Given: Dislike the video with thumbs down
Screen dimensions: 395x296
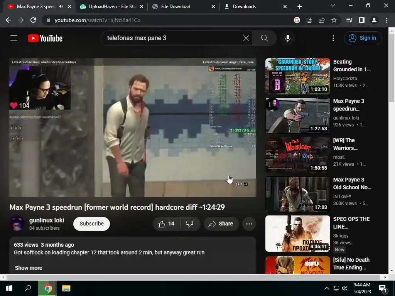Looking at the screenshot, I should point(189,224).
